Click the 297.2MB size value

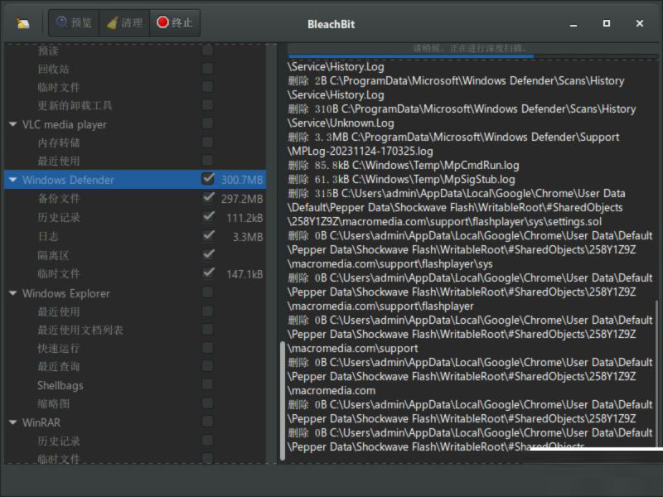242,199
